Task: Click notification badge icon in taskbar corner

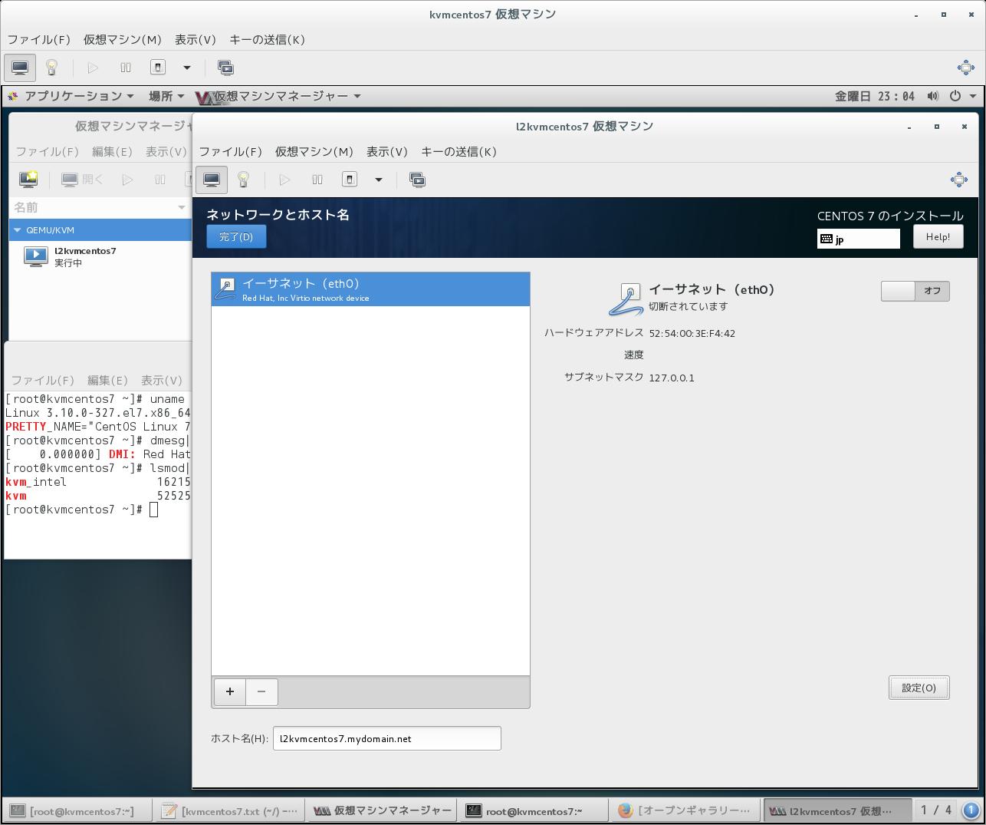Action: click(971, 810)
